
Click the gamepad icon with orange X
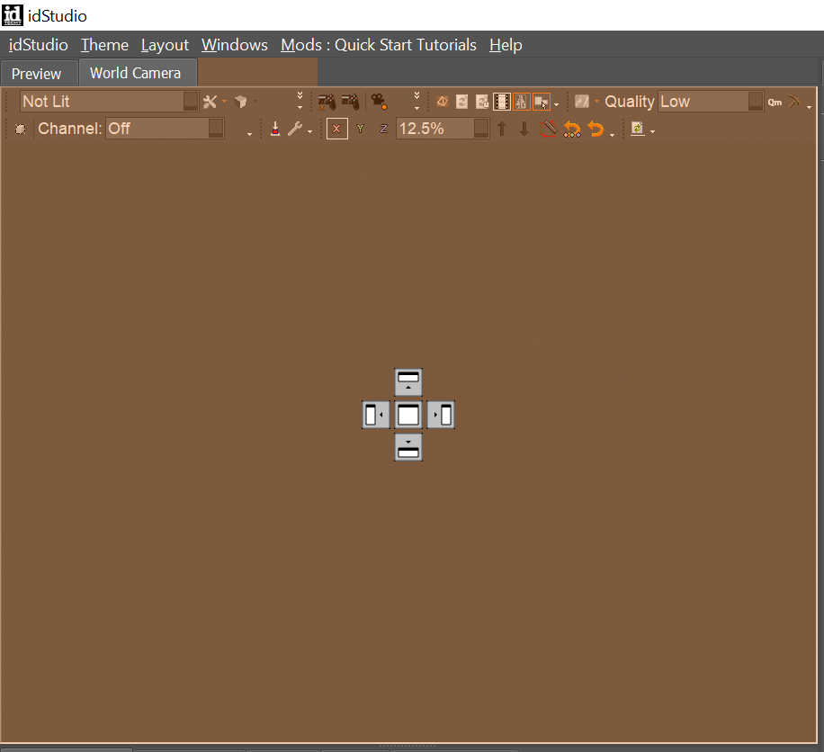tap(327, 102)
